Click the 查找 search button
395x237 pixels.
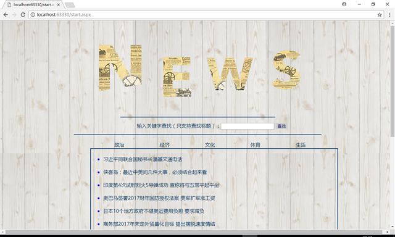pyautogui.click(x=281, y=126)
